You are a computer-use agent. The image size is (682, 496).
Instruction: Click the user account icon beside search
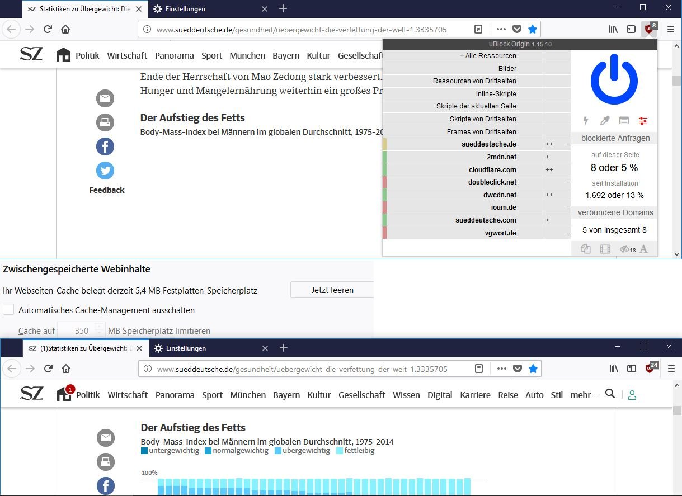tap(632, 395)
